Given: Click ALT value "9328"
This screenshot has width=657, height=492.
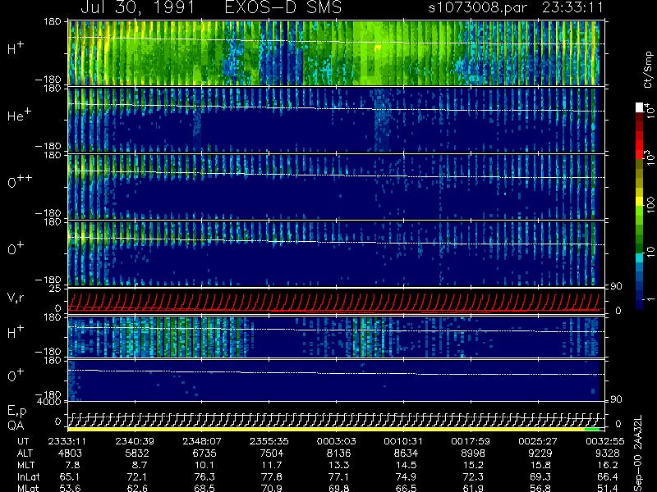Looking at the screenshot, I should pos(608,453).
